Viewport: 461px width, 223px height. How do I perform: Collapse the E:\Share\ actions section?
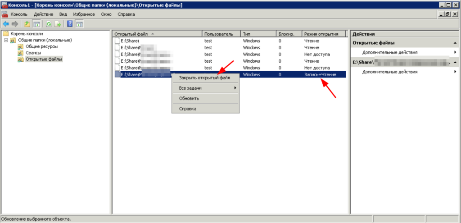(455, 62)
